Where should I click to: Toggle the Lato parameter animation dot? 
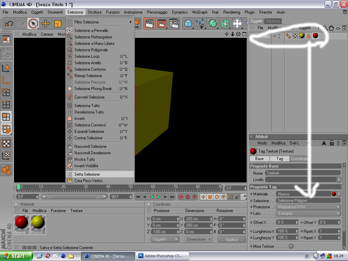[251, 213]
